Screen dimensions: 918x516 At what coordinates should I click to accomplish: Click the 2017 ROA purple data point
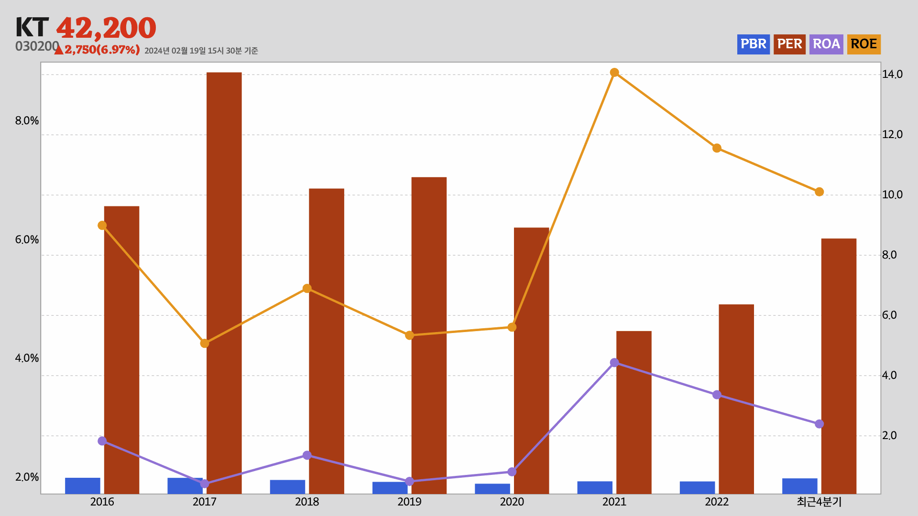(205, 484)
